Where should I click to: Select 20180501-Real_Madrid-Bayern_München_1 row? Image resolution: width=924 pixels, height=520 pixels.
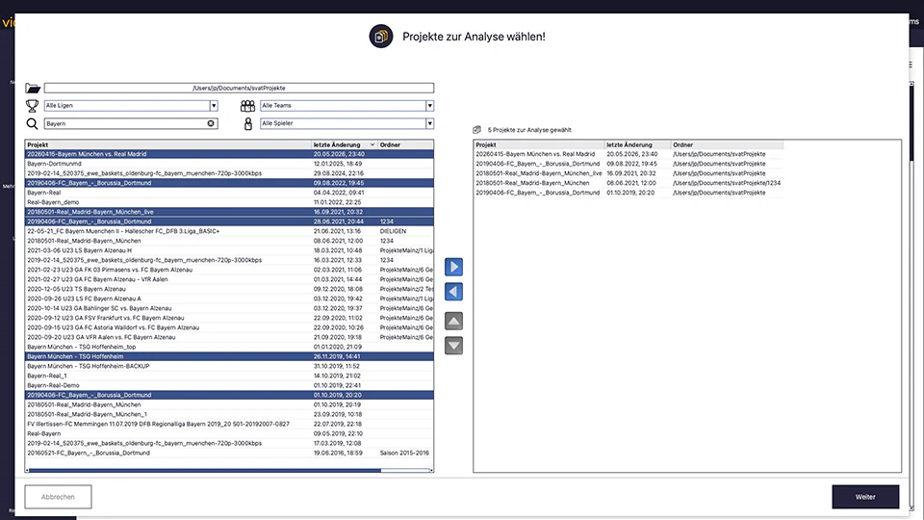[229, 414]
